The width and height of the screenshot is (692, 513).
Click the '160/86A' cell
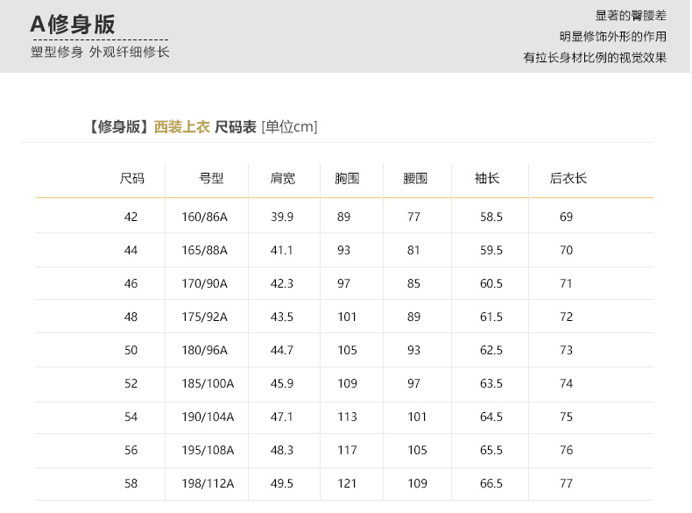[x=205, y=217]
